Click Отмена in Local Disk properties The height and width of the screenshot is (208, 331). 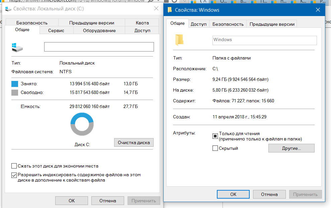(108, 201)
